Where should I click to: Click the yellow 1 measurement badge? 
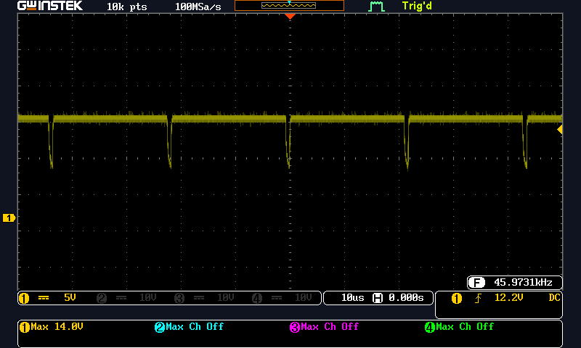click(x=25, y=327)
